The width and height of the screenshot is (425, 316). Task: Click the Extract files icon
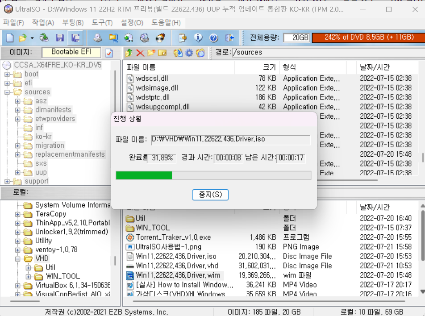click(x=178, y=53)
